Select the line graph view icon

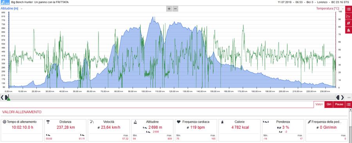click(348, 16)
